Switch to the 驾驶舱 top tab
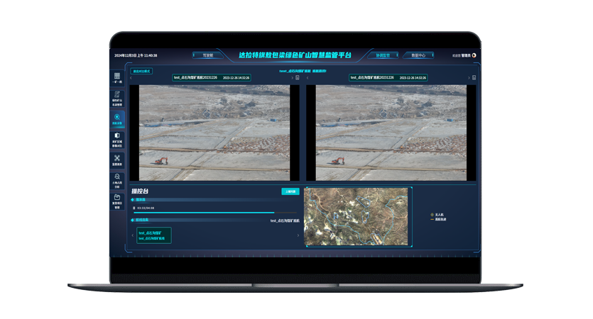The width and height of the screenshot is (593, 319). tap(207, 55)
